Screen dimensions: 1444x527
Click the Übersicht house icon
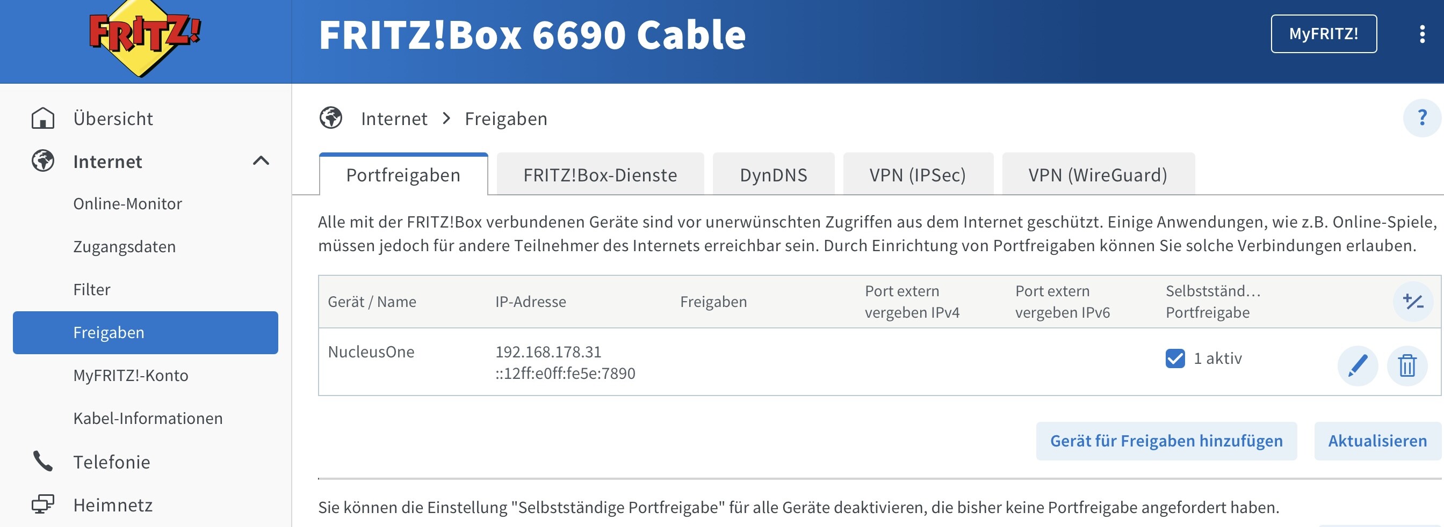43,118
